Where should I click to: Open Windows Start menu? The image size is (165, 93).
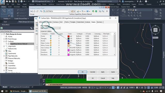[2, 91]
